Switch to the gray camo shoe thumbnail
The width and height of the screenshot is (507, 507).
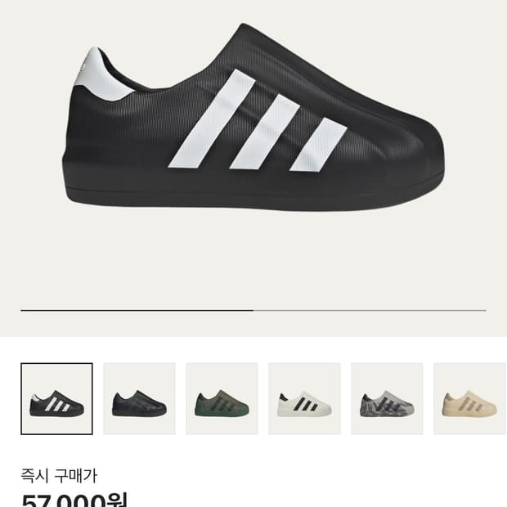click(x=387, y=399)
